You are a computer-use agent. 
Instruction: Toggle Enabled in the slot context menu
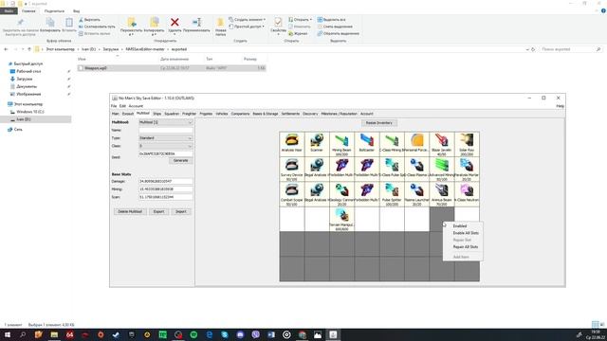(459, 226)
